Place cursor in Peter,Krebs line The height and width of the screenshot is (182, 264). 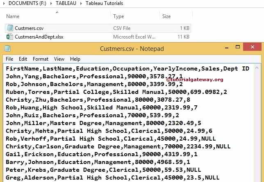coord(103,170)
